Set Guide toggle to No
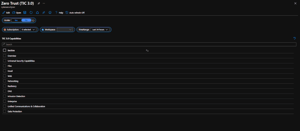300x131 pixels. pyautogui.click(x=26, y=20)
